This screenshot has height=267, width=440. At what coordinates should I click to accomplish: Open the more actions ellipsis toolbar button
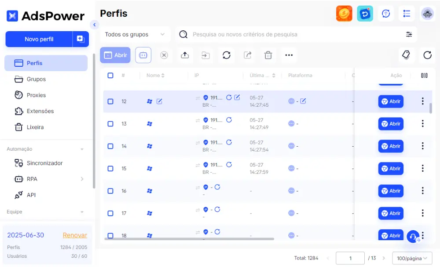289,55
